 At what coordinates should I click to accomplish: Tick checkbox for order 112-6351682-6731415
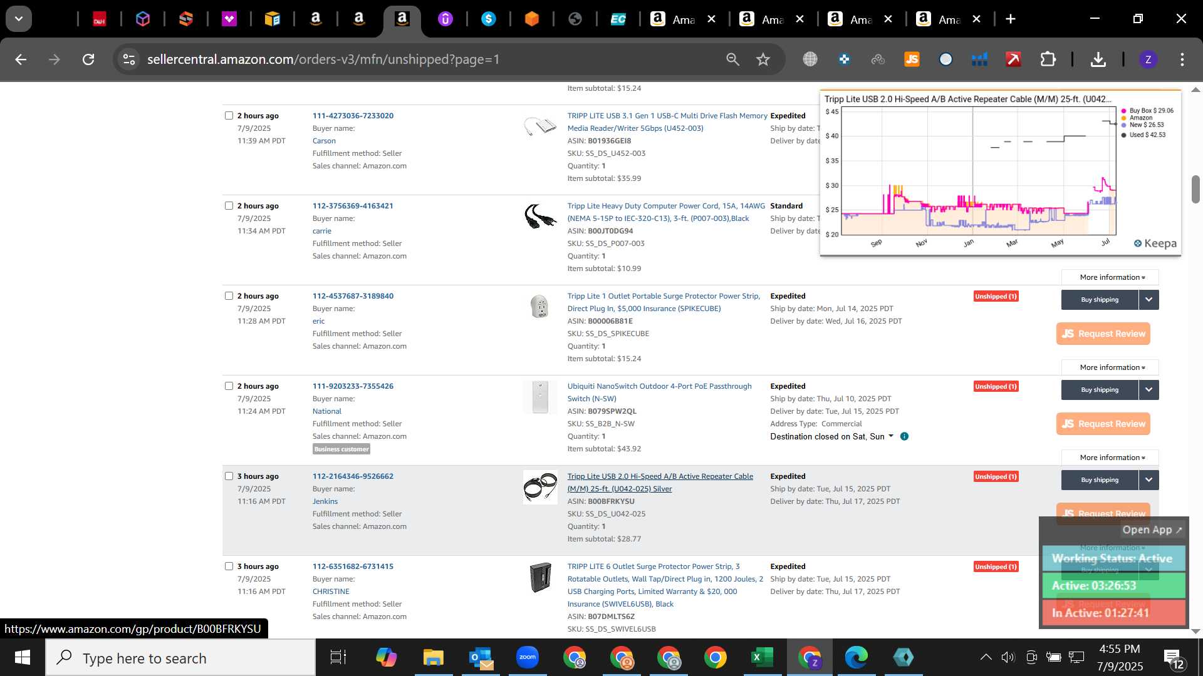229,566
